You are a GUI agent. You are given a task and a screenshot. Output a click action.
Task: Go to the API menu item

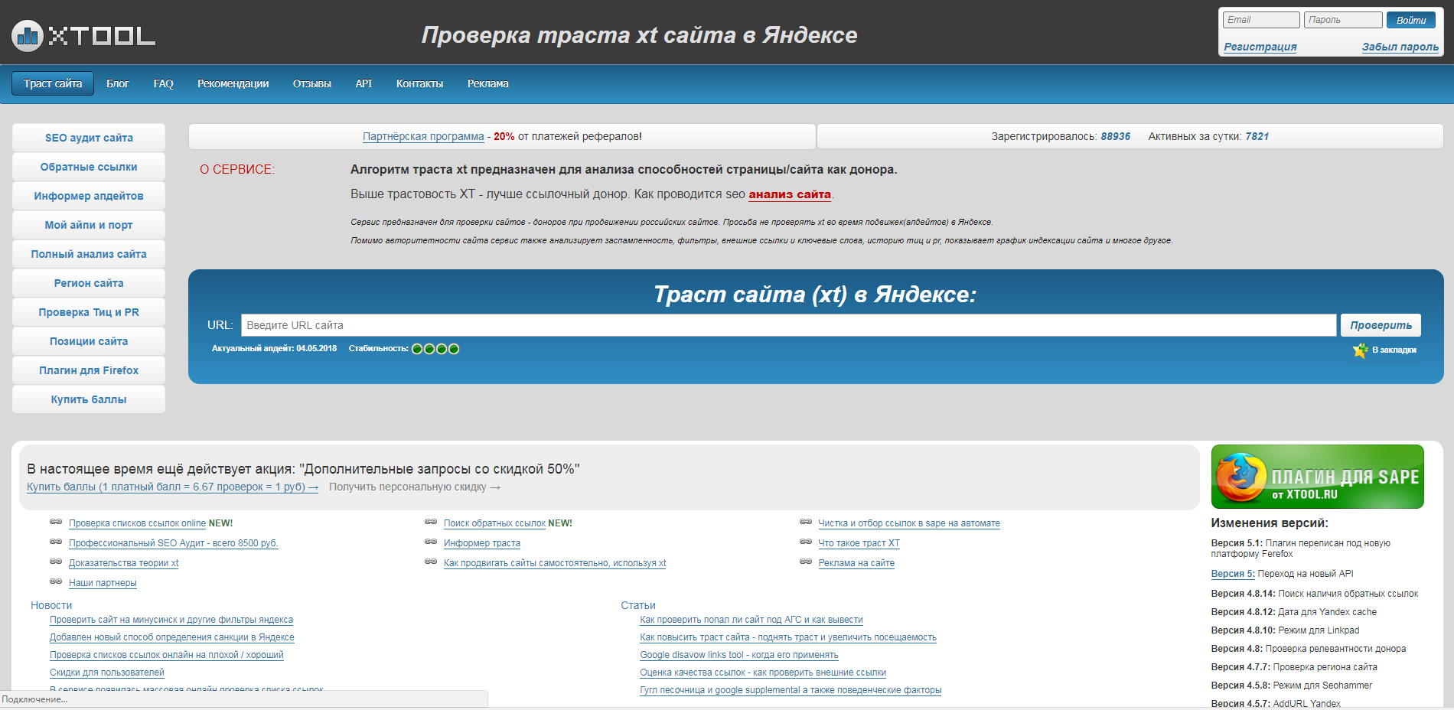(363, 83)
